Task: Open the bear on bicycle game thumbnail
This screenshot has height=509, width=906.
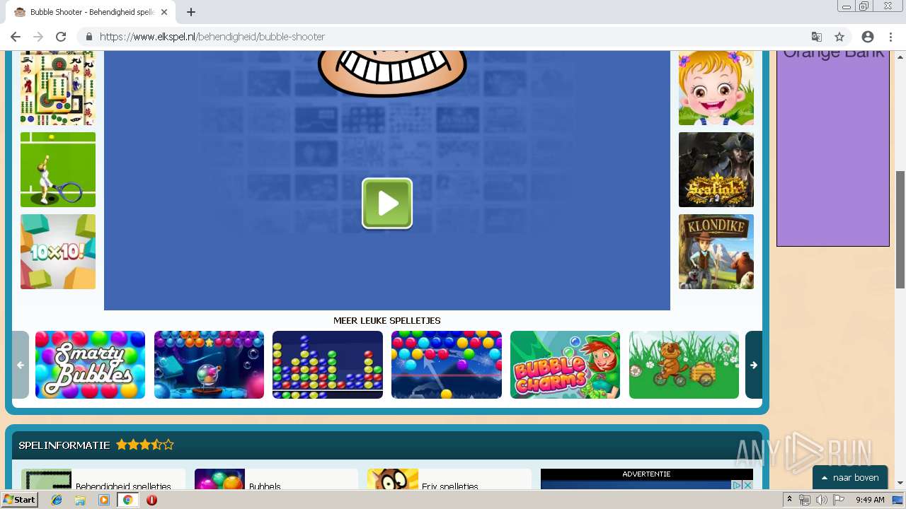Action: (684, 365)
